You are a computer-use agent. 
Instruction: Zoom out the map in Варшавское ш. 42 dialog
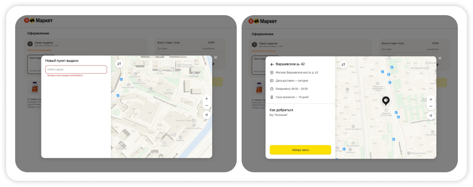tap(431, 106)
